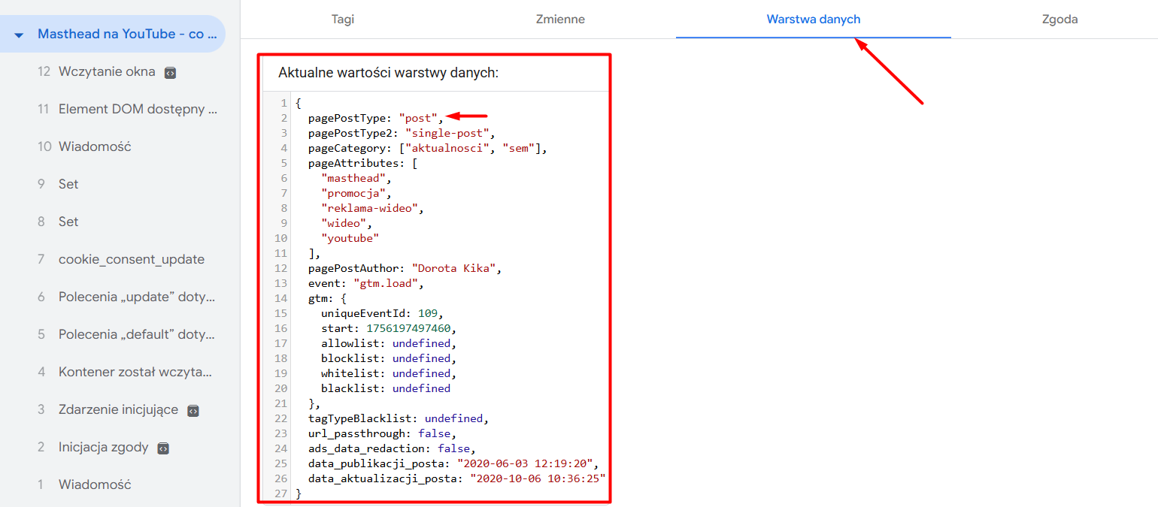Image resolution: width=1158 pixels, height=507 pixels.
Task: Click the code icon beside Zdarzenie inicjujące
Action: tap(193, 411)
